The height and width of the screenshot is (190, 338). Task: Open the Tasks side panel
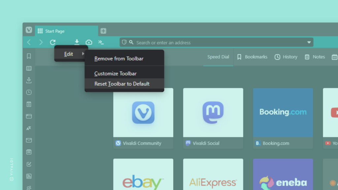pos(29,164)
